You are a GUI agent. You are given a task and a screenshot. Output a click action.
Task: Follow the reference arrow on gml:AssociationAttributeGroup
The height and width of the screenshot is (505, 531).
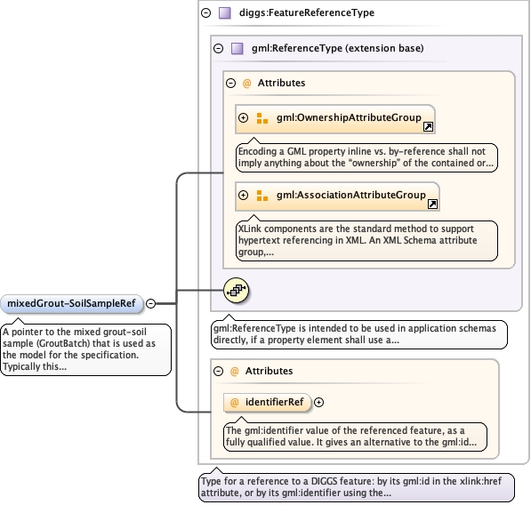pyautogui.click(x=432, y=204)
